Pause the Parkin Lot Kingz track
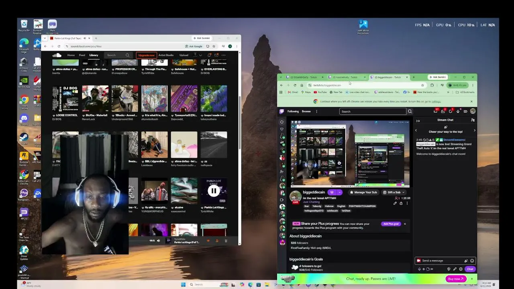Screen dimensions: 514x289 coord(214,191)
